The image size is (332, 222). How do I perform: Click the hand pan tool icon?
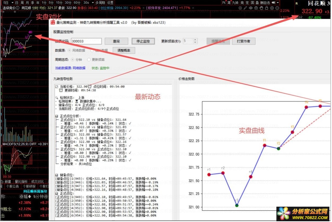point(261,8)
